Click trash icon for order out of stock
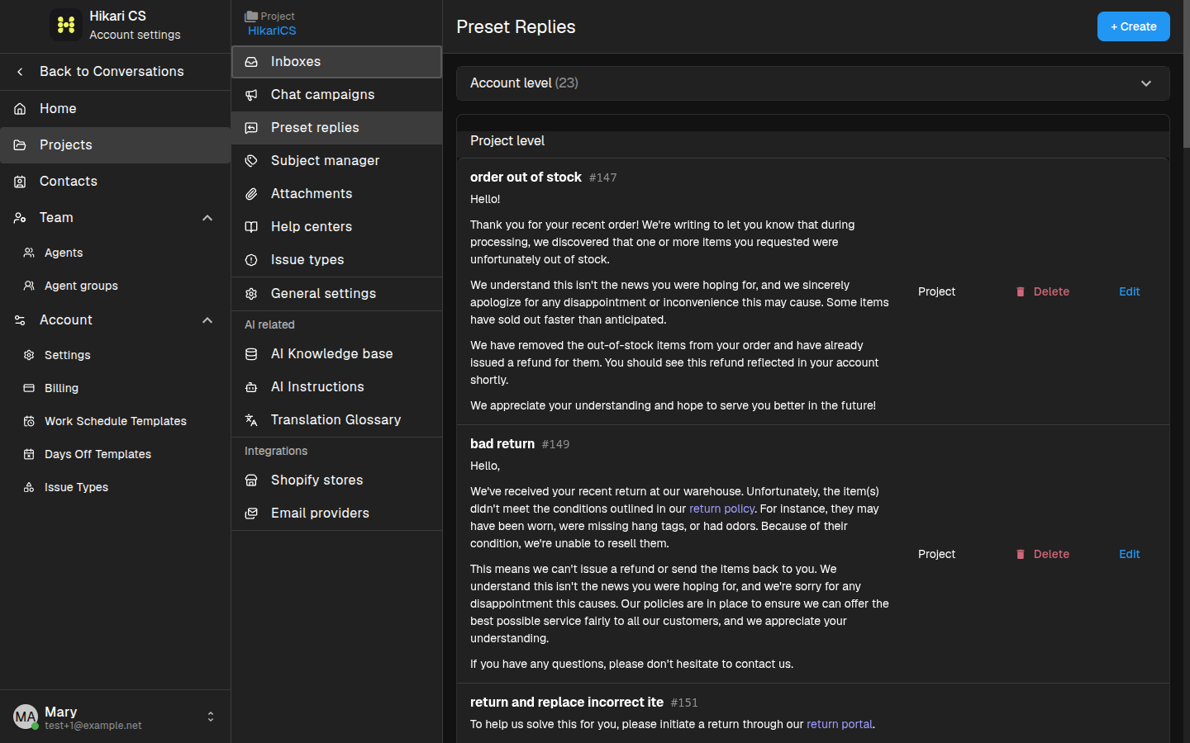Viewport: 1190px width, 743px height. 1021,291
